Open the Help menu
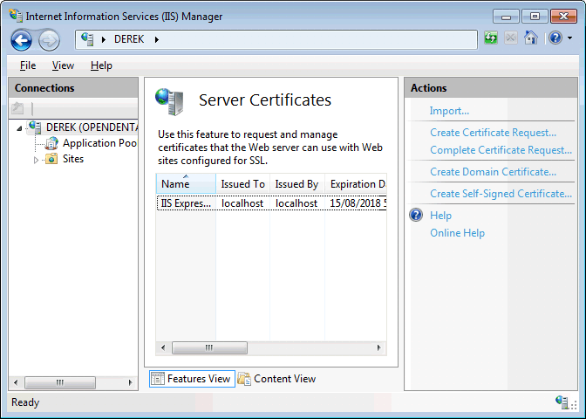The image size is (586, 419). (x=101, y=65)
